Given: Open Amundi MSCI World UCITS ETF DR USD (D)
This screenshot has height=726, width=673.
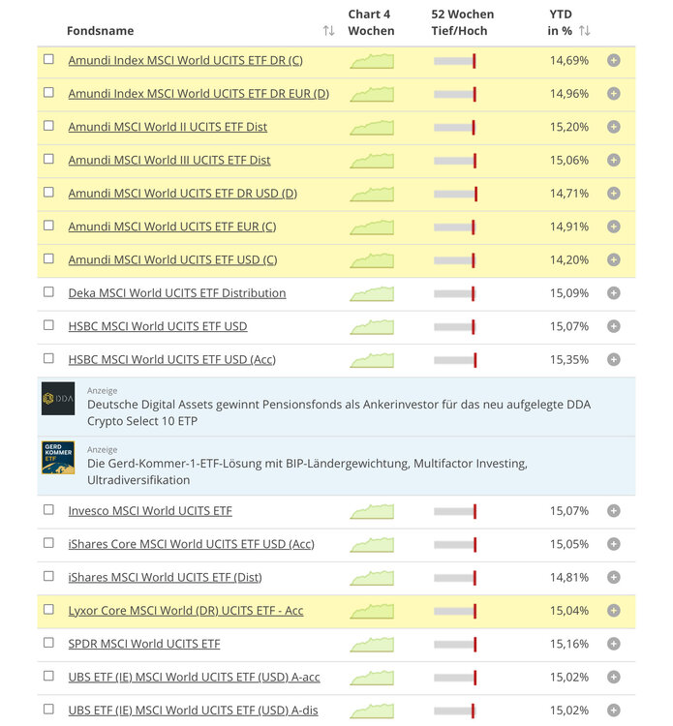Looking at the screenshot, I should coord(182,194).
